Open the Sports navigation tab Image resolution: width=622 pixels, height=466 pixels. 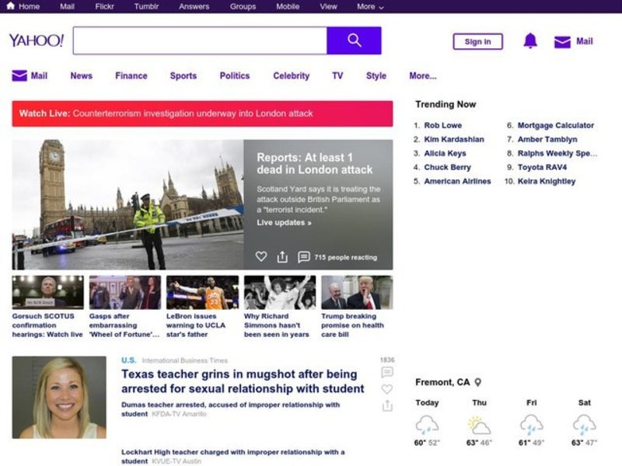(183, 76)
